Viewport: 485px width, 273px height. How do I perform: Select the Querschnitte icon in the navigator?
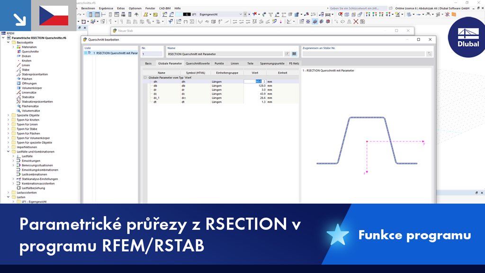tap(18, 51)
